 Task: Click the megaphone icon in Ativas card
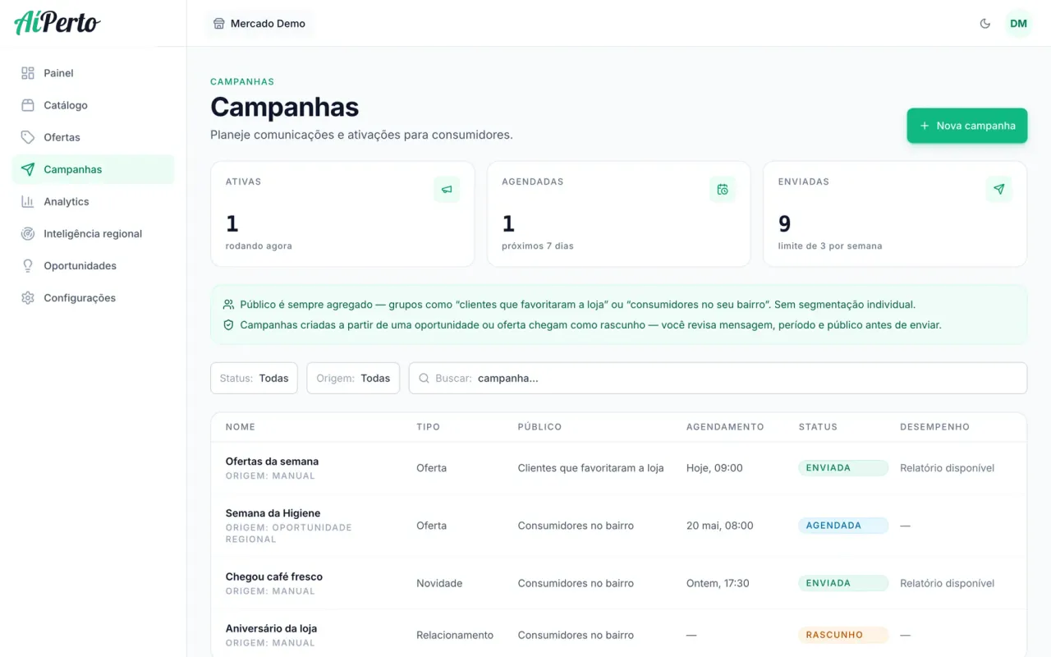[447, 189]
